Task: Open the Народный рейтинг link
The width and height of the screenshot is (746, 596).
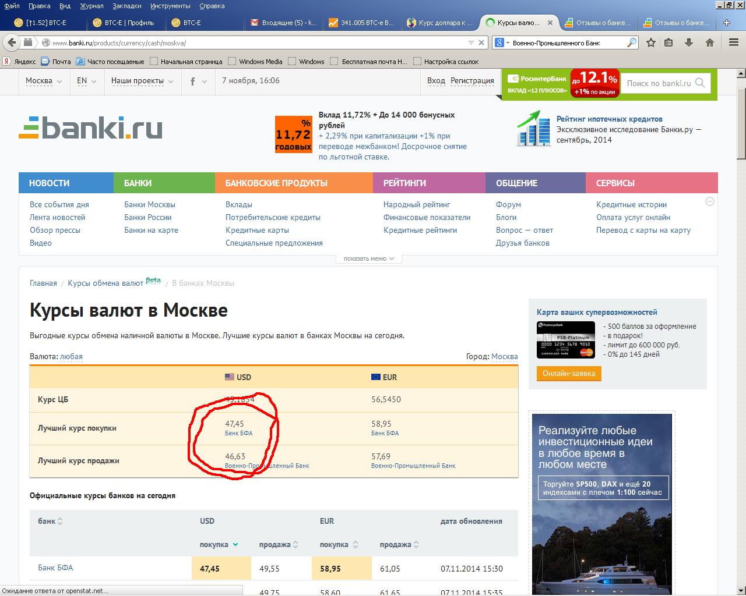Action: point(417,204)
